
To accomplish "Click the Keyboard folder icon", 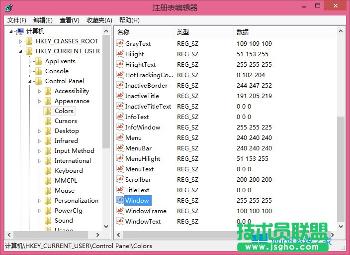I will [x=48, y=171].
